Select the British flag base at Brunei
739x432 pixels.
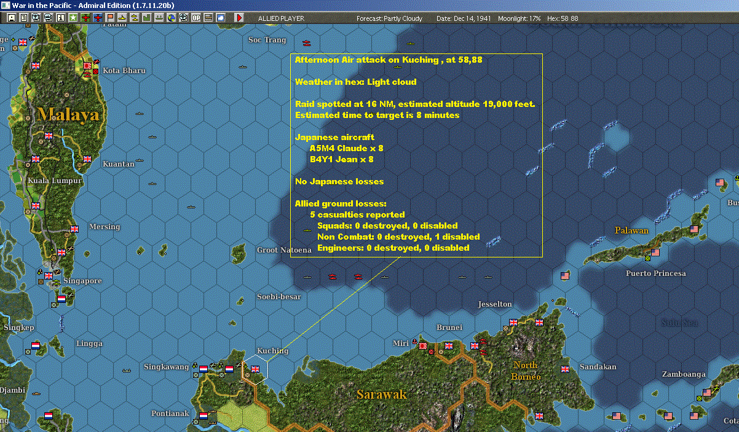coord(449,346)
